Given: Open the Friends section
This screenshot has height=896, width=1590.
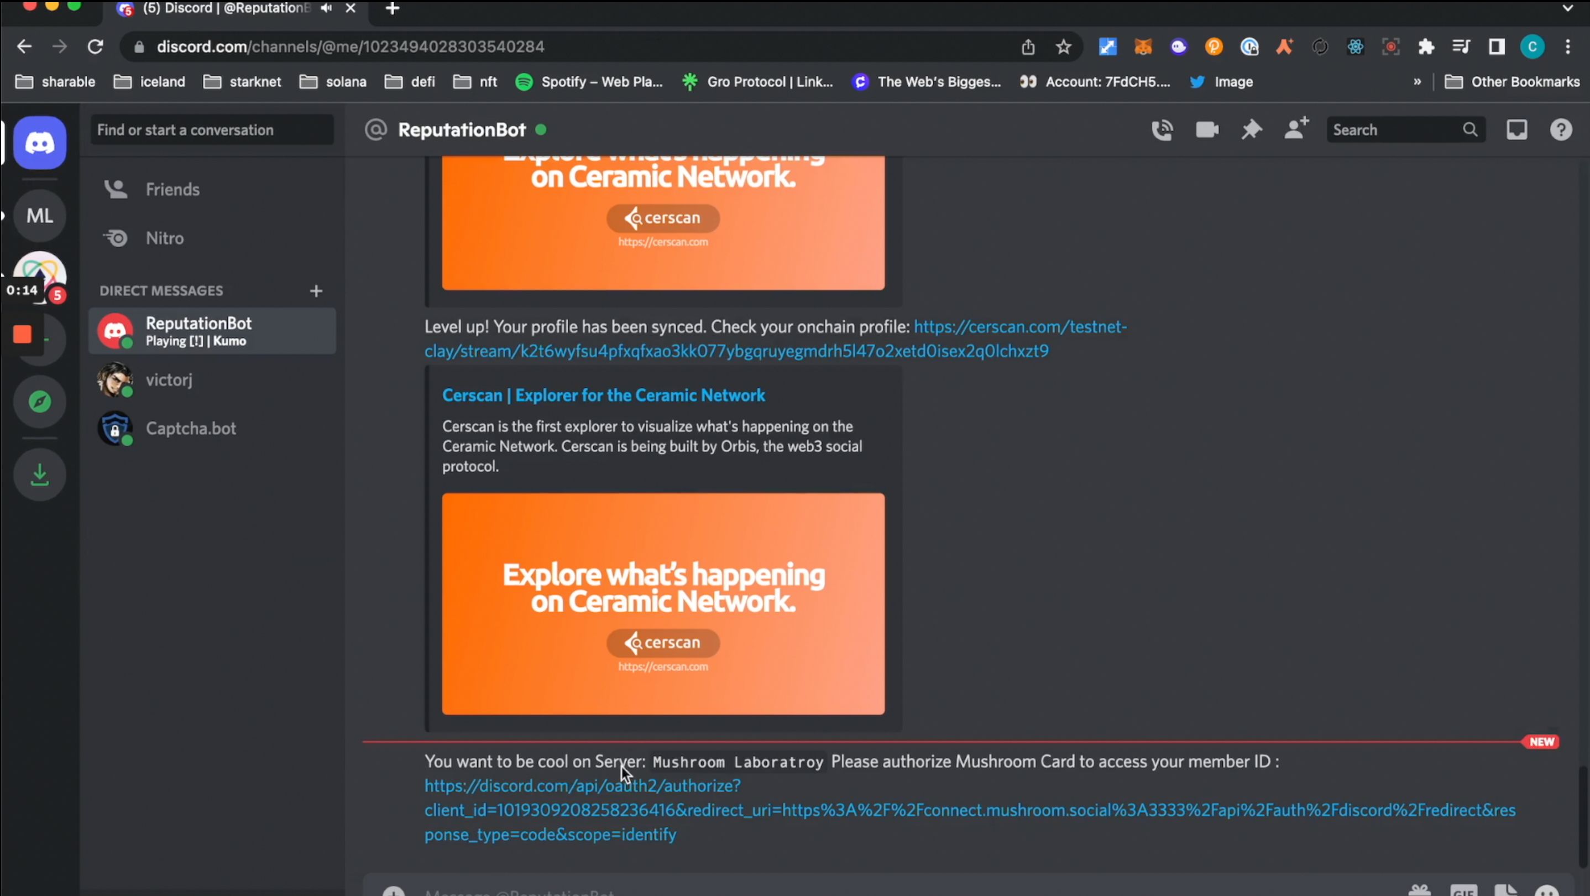Looking at the screenshot, I should click(x=171, y=189).
